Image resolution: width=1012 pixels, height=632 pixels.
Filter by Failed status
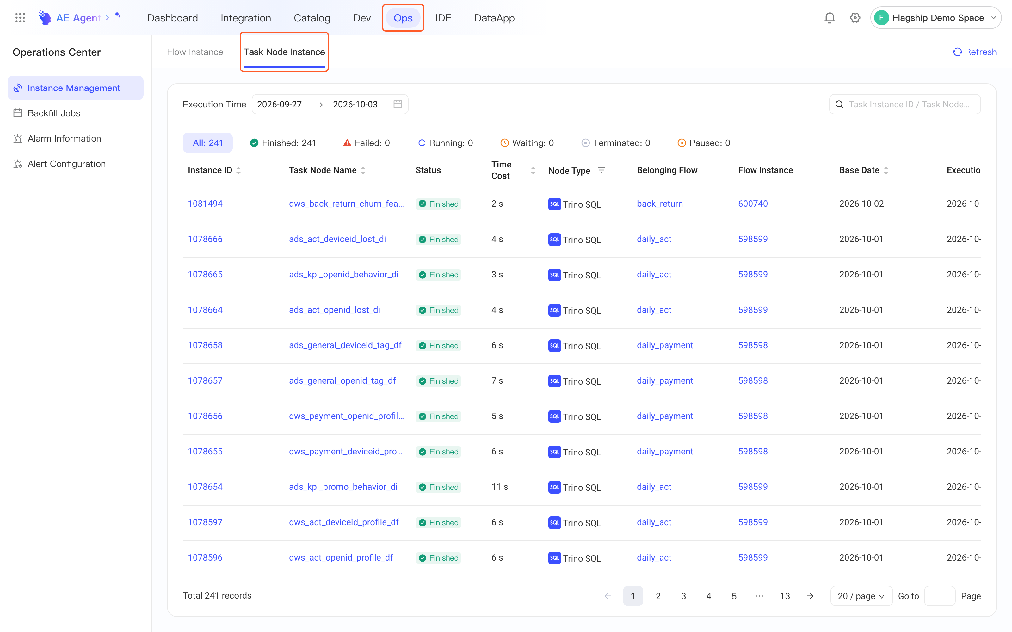click(366, 143)
